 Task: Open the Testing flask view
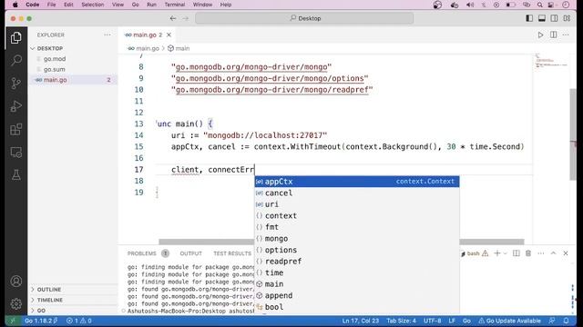click(16, 174)
